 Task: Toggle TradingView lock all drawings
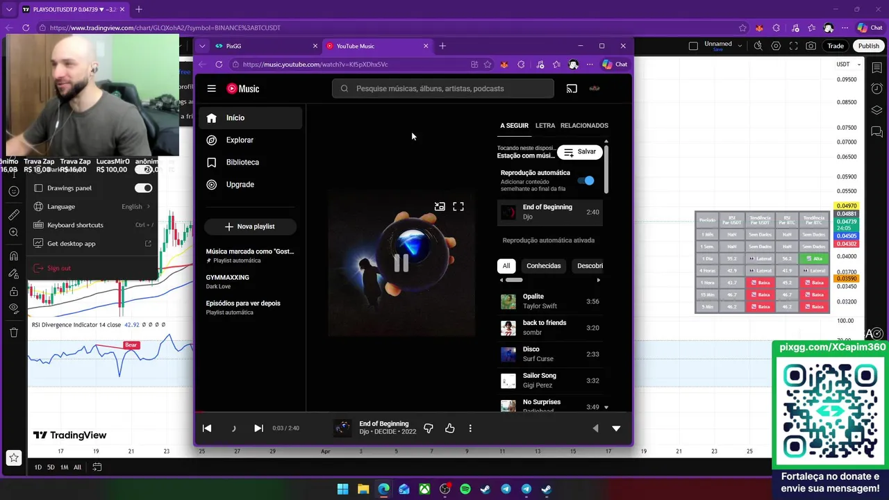point(13,291)
